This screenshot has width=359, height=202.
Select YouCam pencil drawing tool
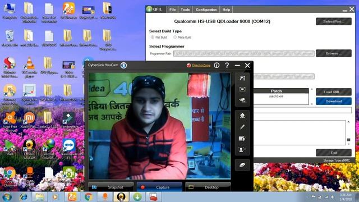242,127
